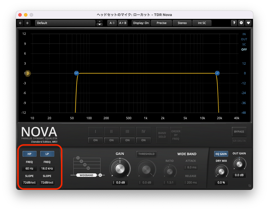Select band II button
This screenshot has height=211, width=269.
111,132
